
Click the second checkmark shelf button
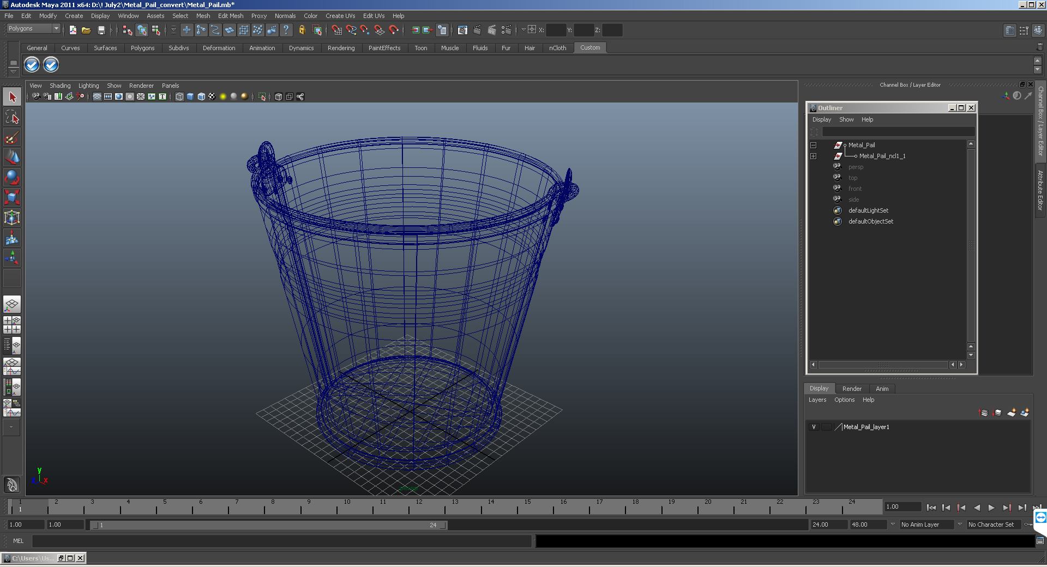[x=51, y=65]
